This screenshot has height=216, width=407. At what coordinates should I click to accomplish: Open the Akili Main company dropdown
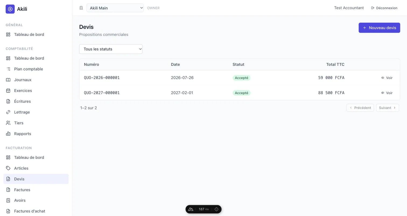click(x=115, y=8)
